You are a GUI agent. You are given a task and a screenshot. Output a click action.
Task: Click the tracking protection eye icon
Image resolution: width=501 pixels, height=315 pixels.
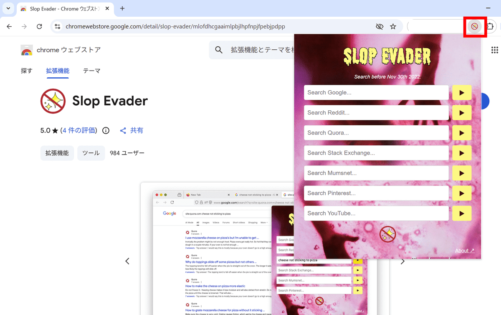pyautogui.click(x=379, y=27)
